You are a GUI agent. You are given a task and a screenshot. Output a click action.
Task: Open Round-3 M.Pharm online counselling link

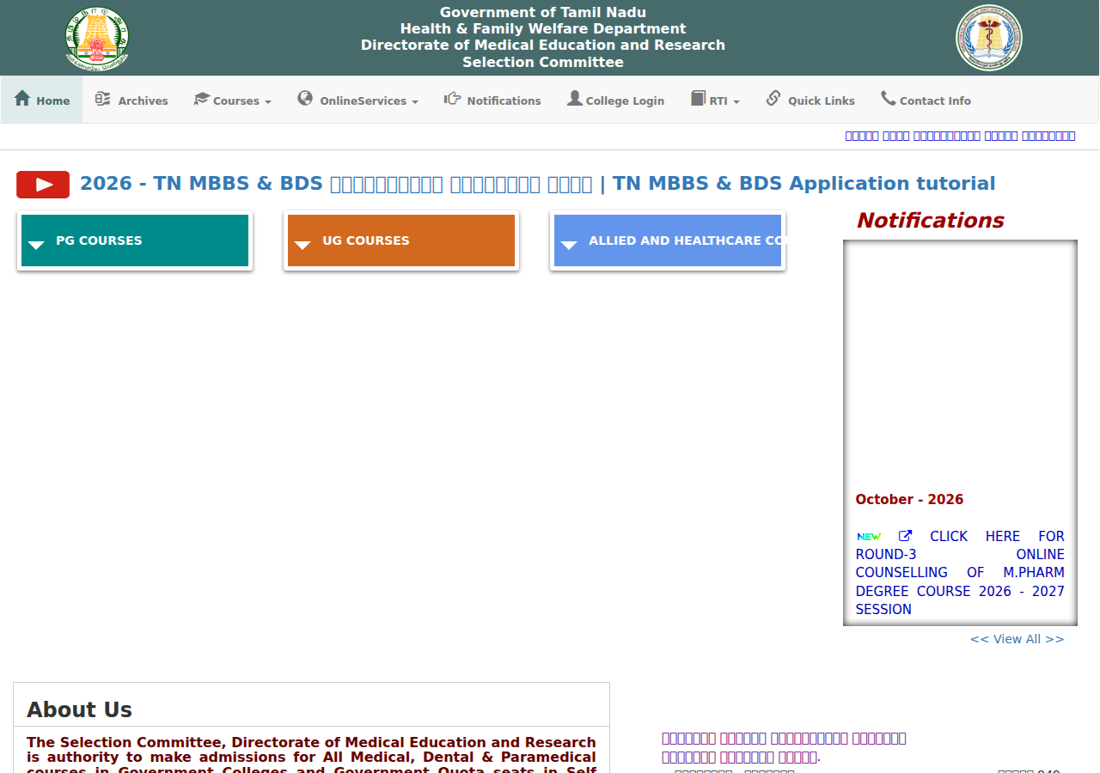click(x=960, y=573)
